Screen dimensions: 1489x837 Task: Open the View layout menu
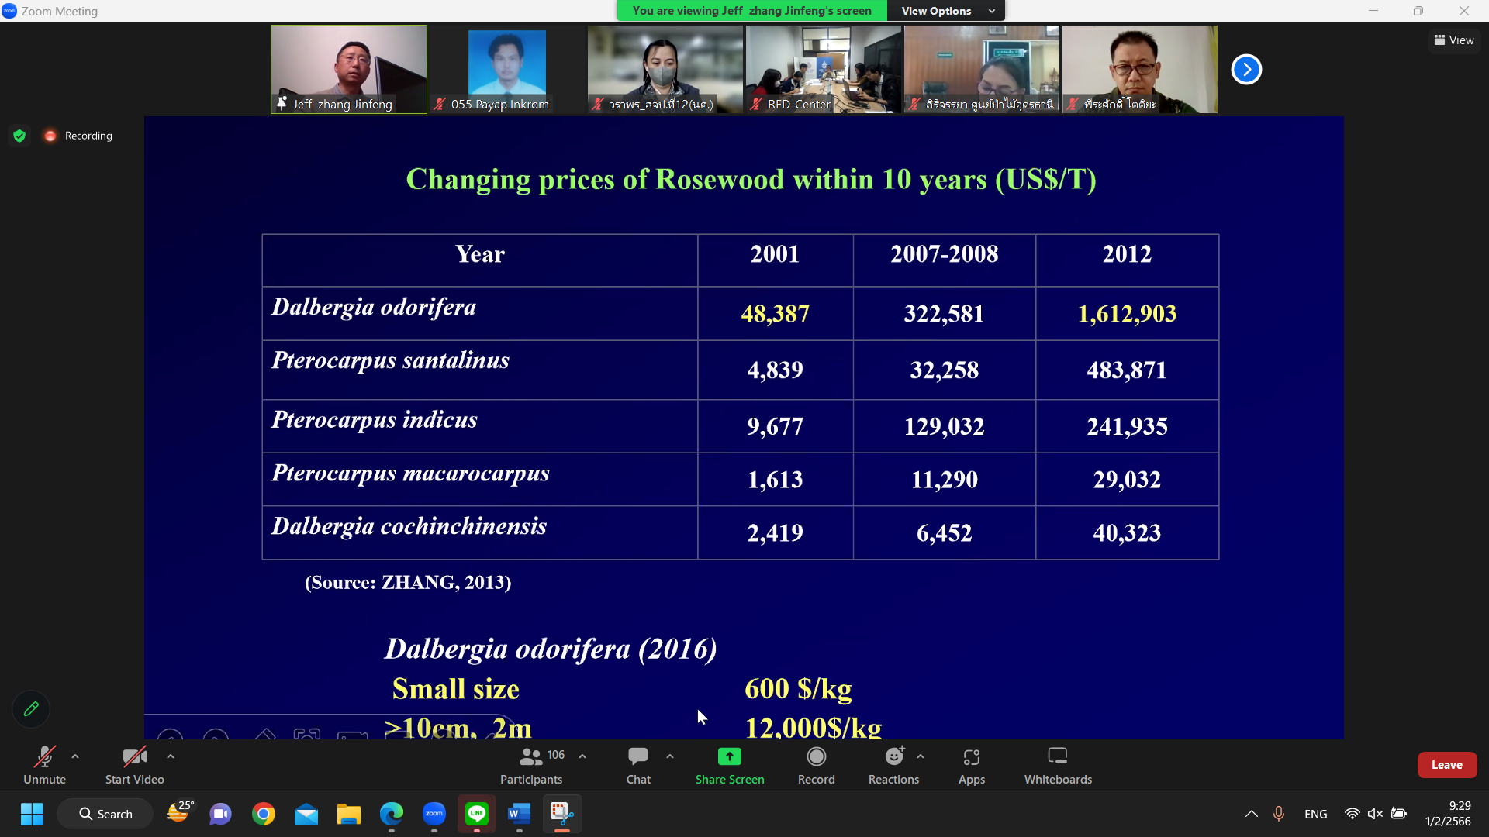(1454, 40)
